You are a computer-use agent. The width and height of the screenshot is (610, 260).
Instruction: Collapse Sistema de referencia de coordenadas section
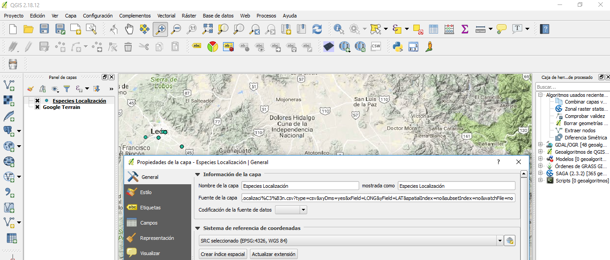198,228
